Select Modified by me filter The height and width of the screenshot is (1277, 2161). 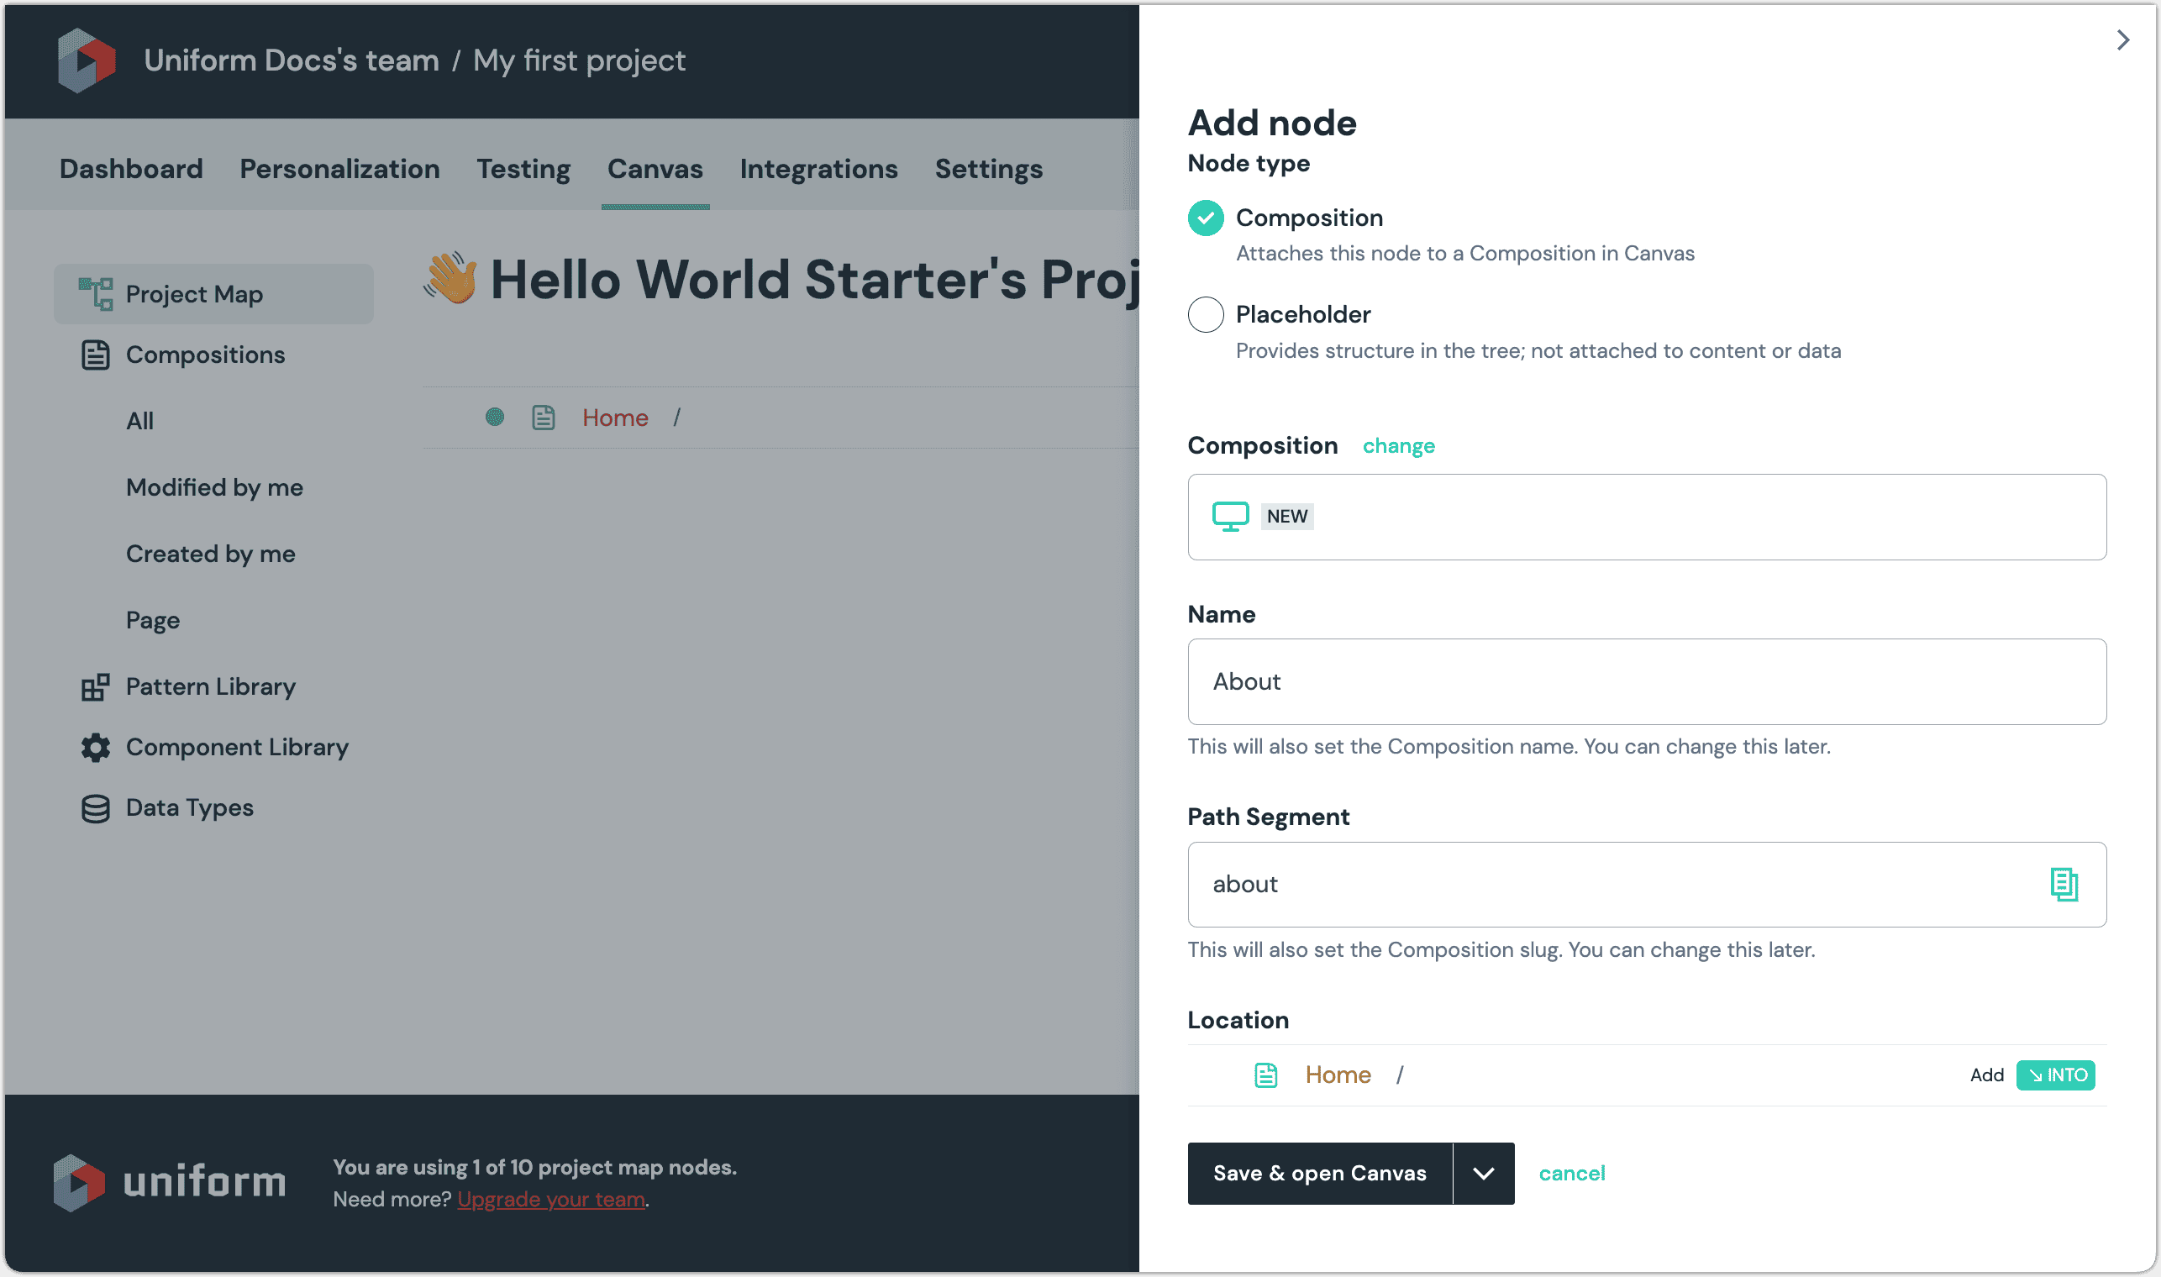click(x=214, y=487)
